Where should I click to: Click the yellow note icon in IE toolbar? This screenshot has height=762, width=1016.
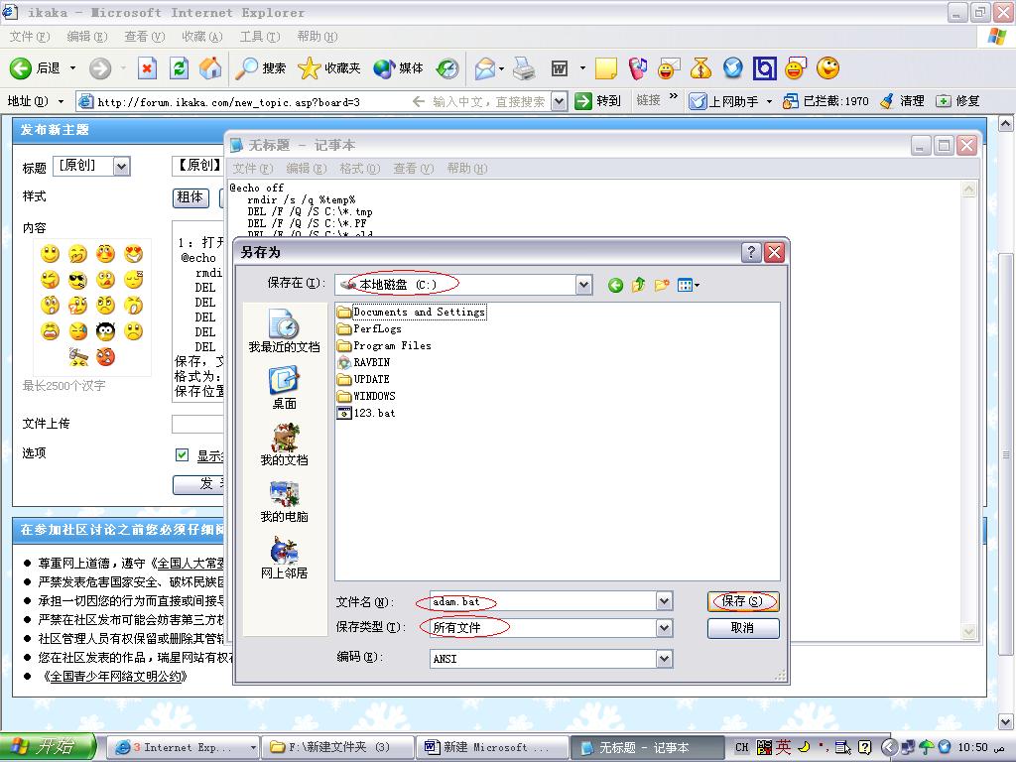606,68
